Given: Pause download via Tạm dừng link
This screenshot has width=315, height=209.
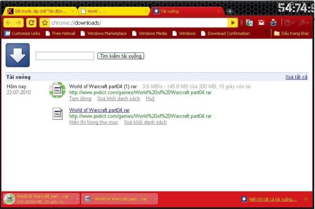Looking at the screenshot, I should coord(80,99).
